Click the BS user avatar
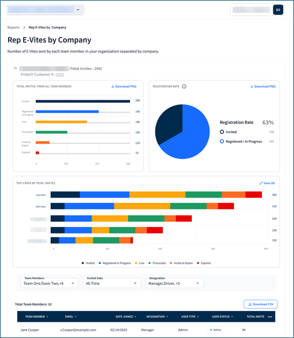Image resolution: width=294 pixels, height=338 pixels. (x=278, y=10)
